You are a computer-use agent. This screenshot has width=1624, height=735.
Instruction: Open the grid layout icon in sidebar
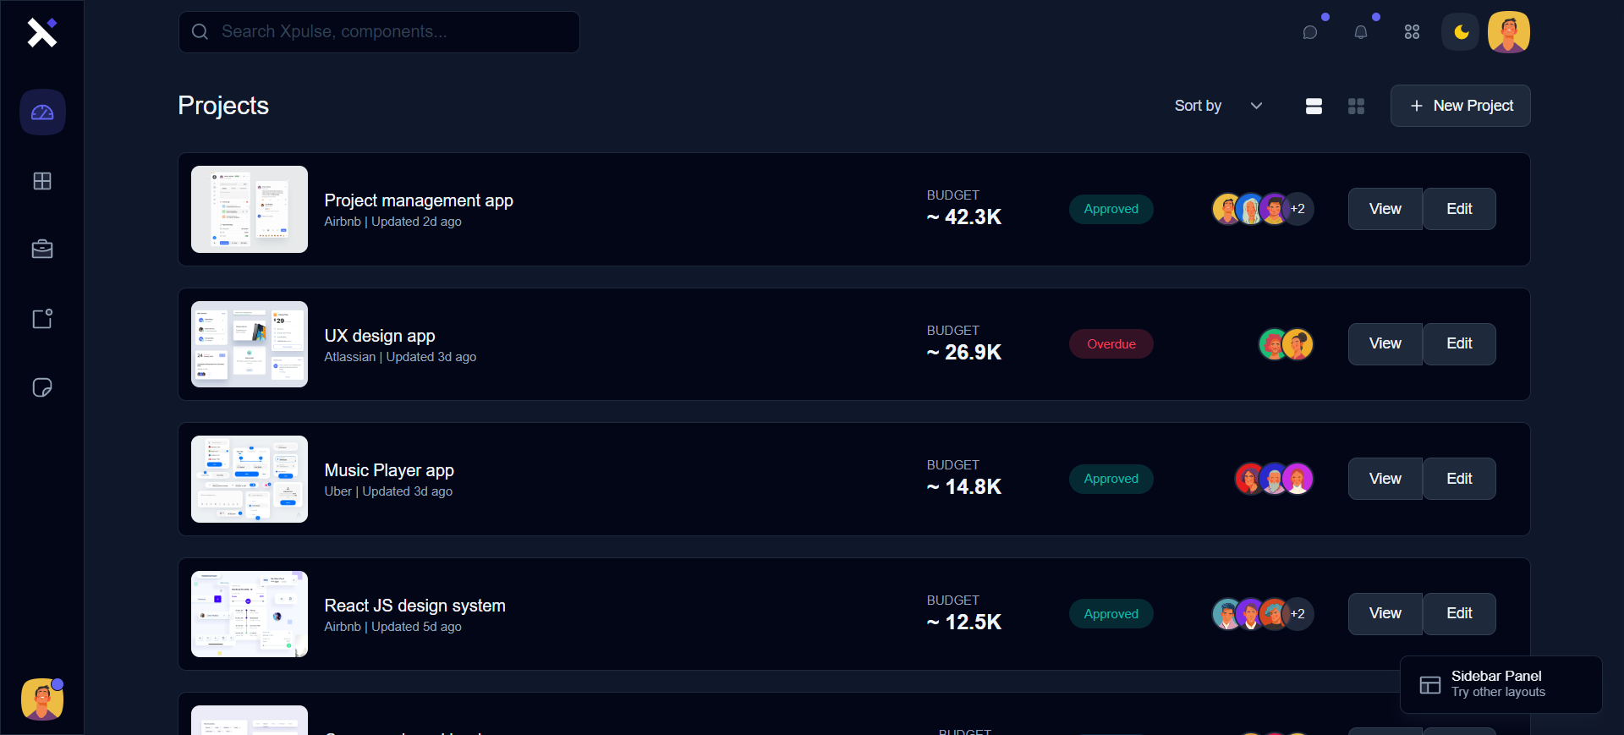(x=42, y=181)
